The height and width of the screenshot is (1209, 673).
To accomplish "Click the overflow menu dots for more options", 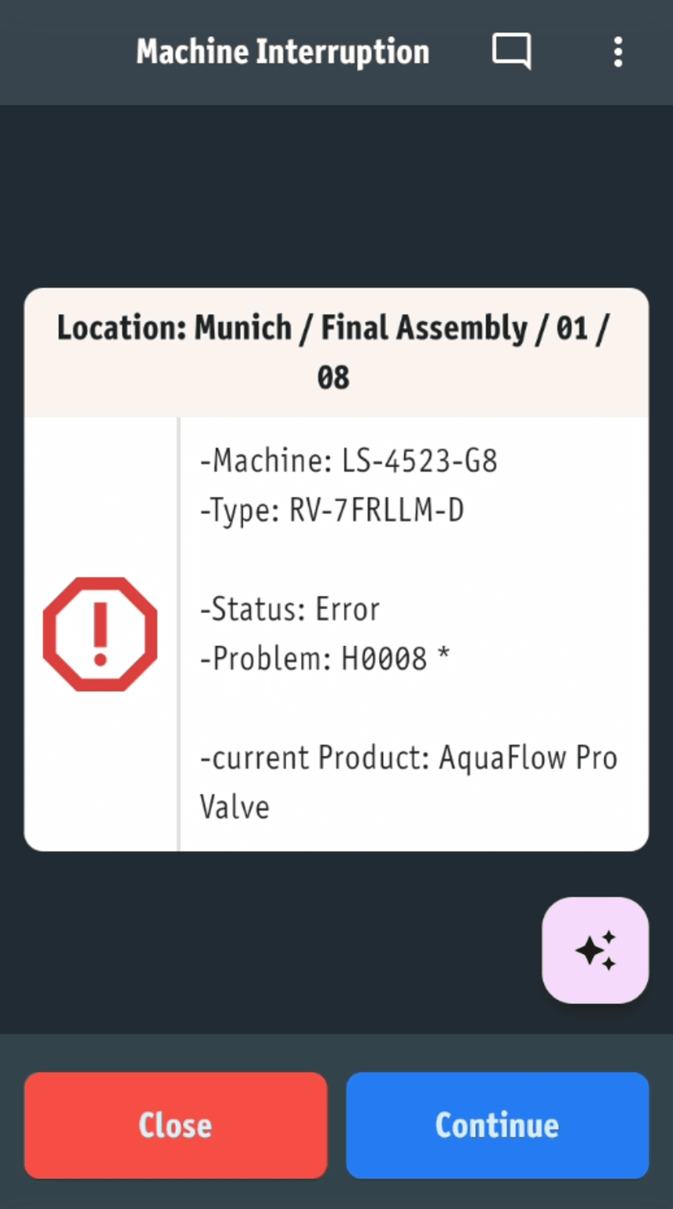I will [x=618, y=52].
